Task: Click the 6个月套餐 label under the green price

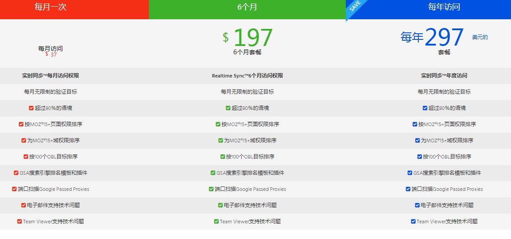Action: tap(247, 52)
